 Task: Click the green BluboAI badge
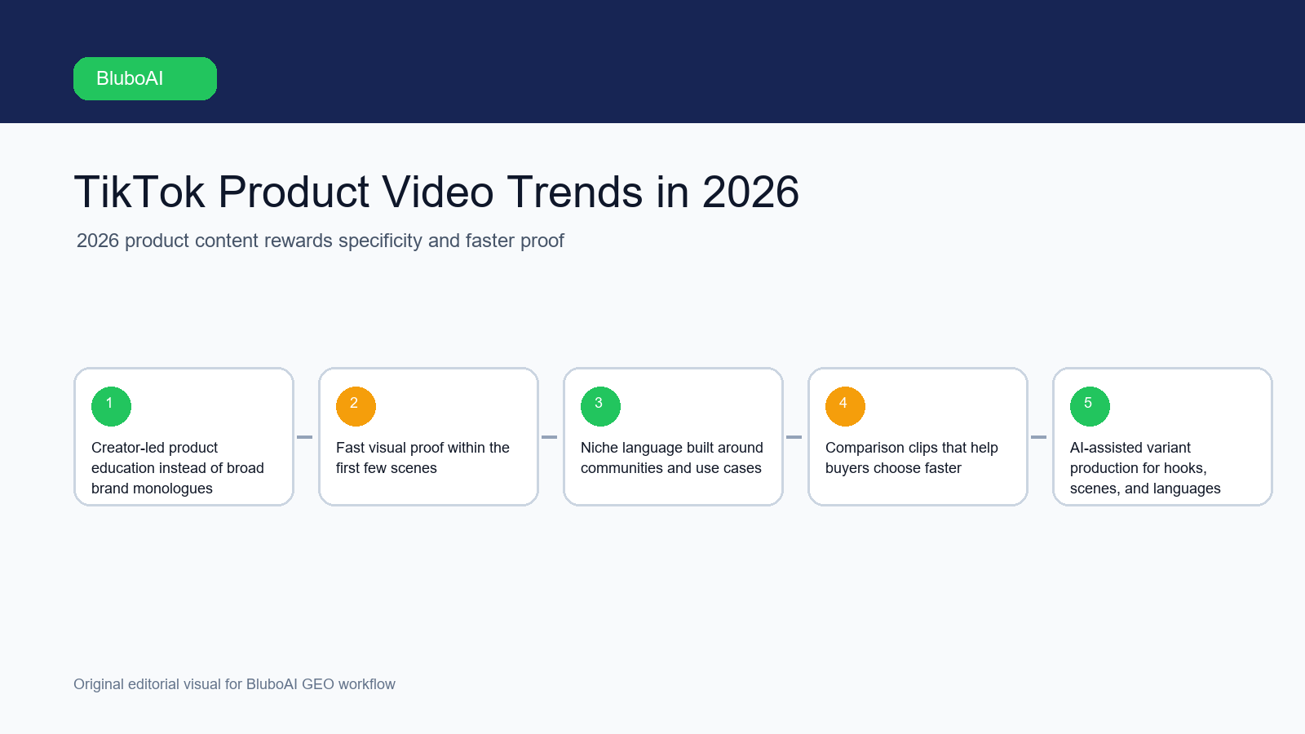pyautogui.click(x=145, y=78)
